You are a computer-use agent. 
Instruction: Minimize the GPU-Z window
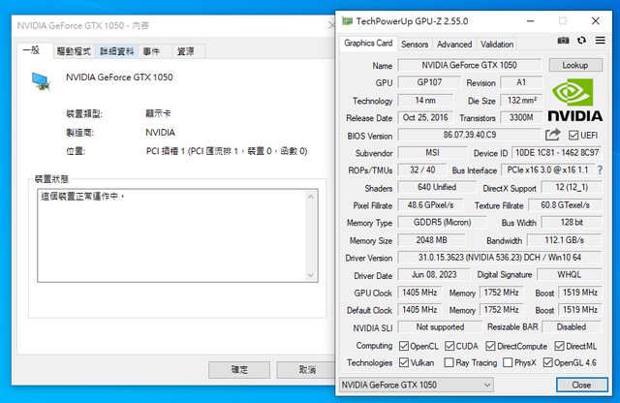pyautogui.click(x=531, y=21)
